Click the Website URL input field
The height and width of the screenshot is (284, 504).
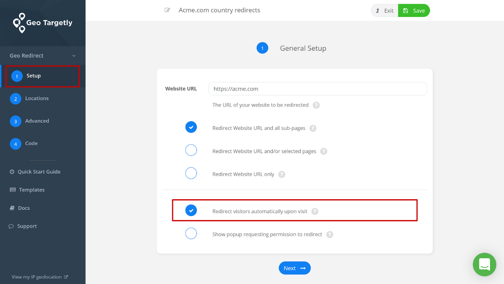(318, 89)
